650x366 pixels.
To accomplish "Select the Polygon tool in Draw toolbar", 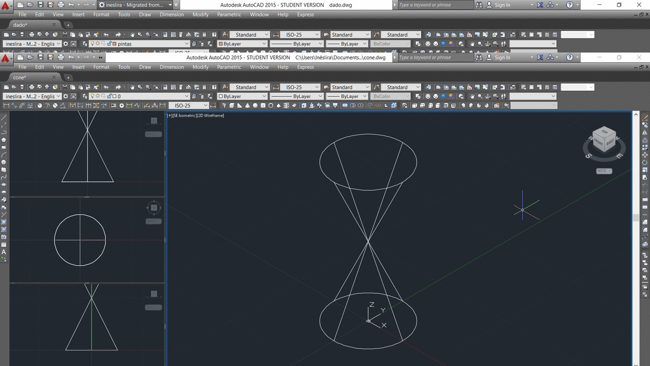I will coord(4,140).
